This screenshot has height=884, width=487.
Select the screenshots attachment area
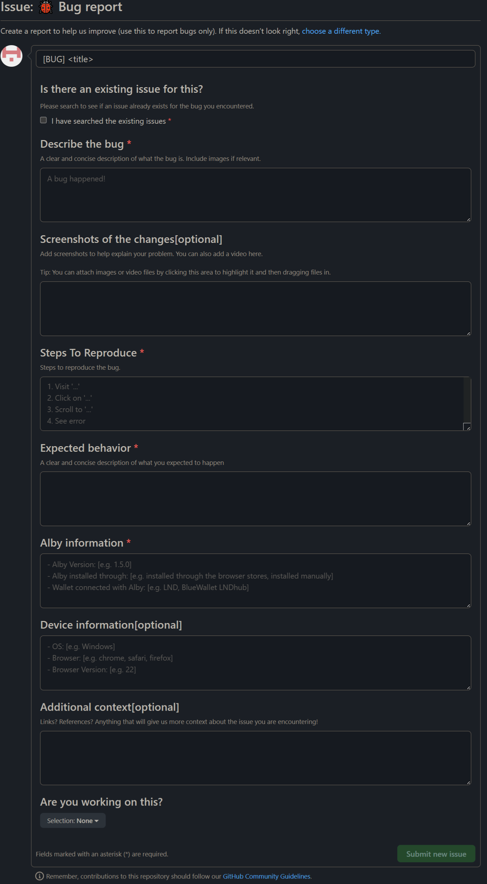[256, 309]
